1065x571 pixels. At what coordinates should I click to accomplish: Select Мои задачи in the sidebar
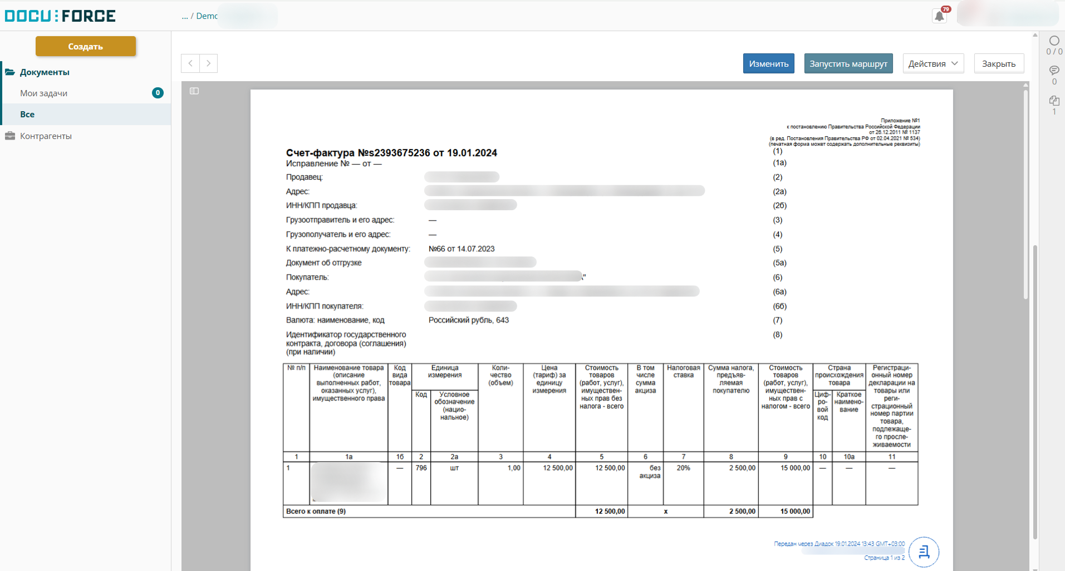click(44, 93)
